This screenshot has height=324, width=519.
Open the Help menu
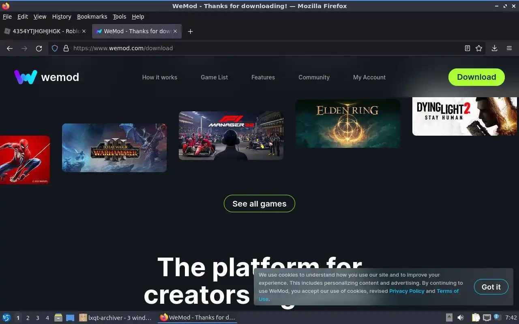[138, 17]
